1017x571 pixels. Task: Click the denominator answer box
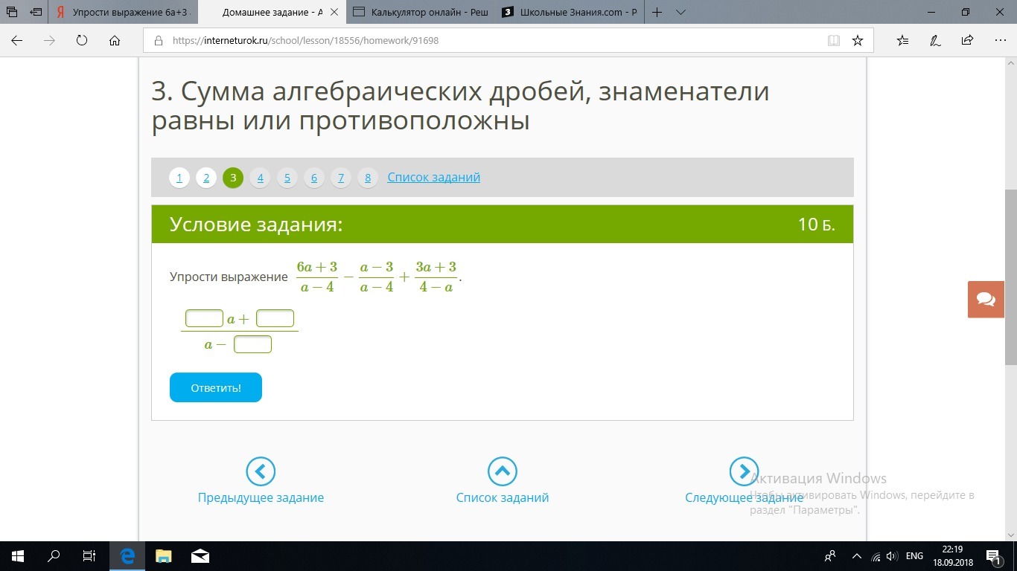point(253,344)
